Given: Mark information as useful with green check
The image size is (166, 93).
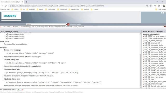Looking at the screenshot, I should [18, 90].
